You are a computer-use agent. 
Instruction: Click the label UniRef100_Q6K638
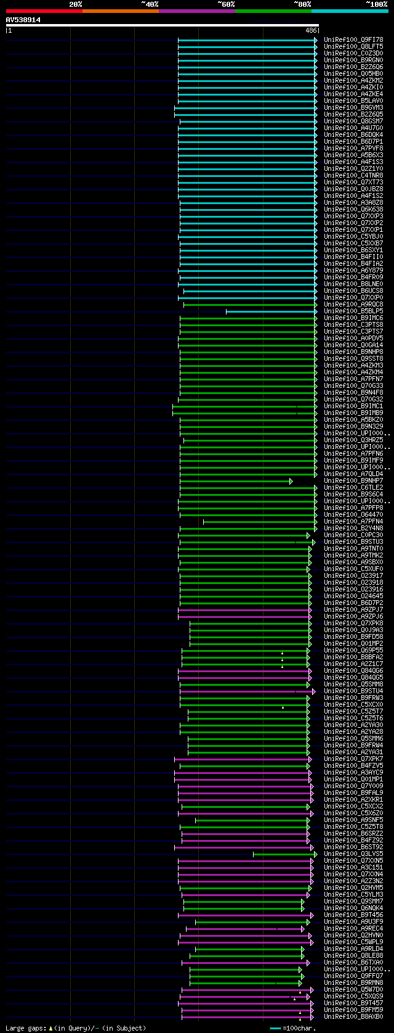point(353,210)
